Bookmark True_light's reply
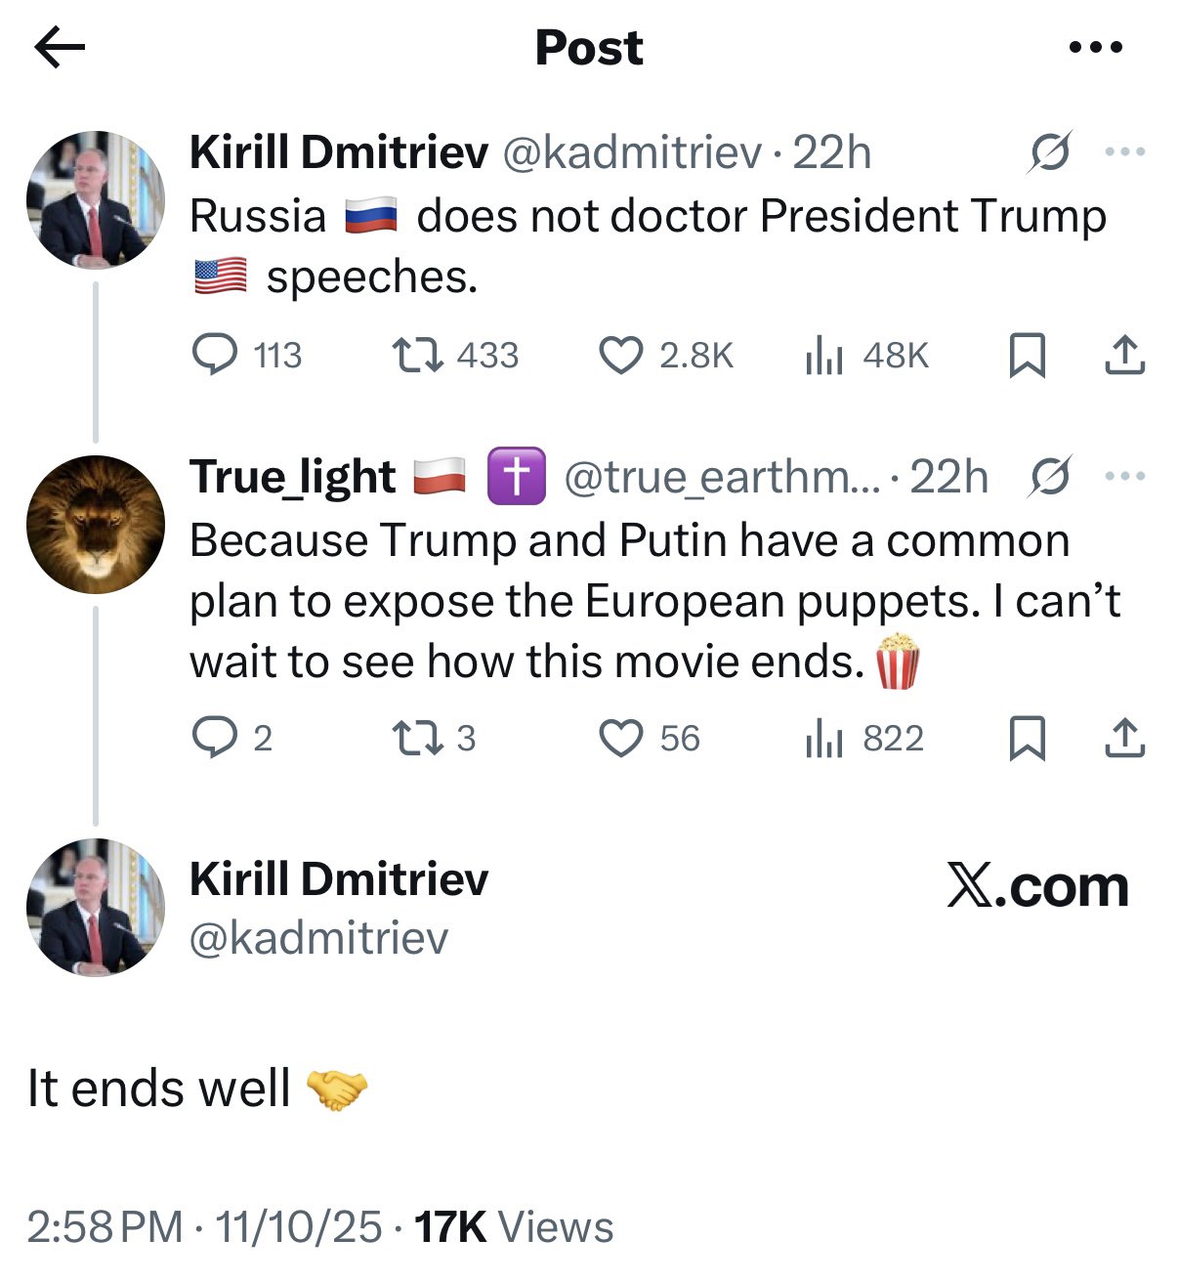1178x1282 pixels. point(1027,738)
